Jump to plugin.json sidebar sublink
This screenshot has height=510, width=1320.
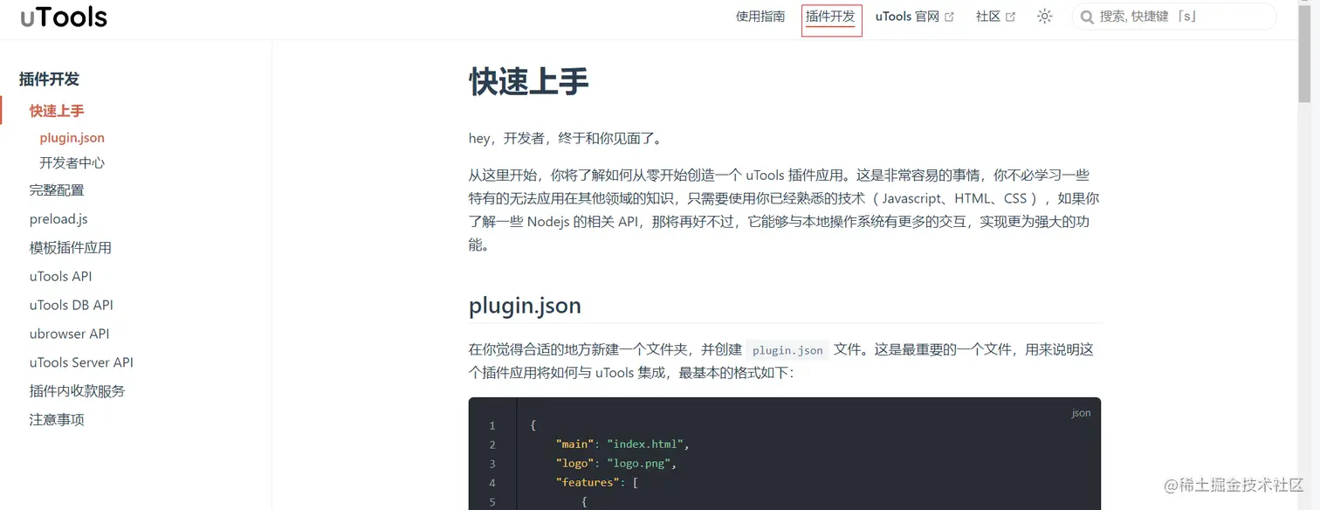pyautogui.click(x=72, y=138)
